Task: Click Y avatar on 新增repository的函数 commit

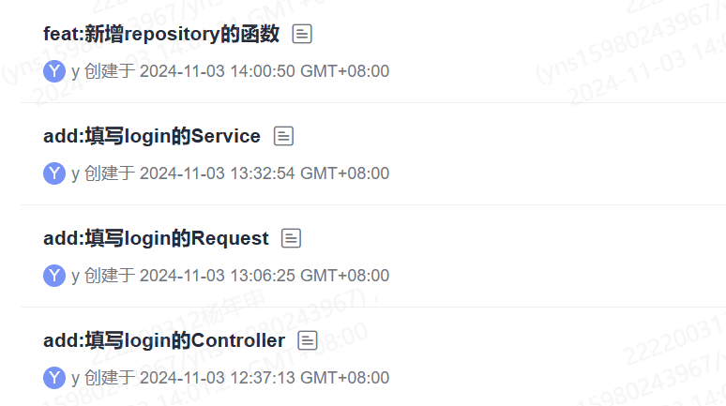Action: click(x=54, y=71)
